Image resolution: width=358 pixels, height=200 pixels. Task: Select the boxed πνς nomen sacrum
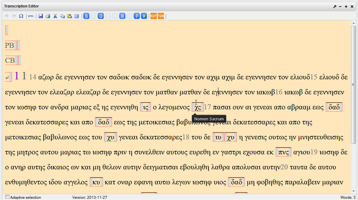(282, 152)
